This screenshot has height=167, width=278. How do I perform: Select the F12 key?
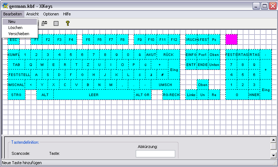pos(174,39)
